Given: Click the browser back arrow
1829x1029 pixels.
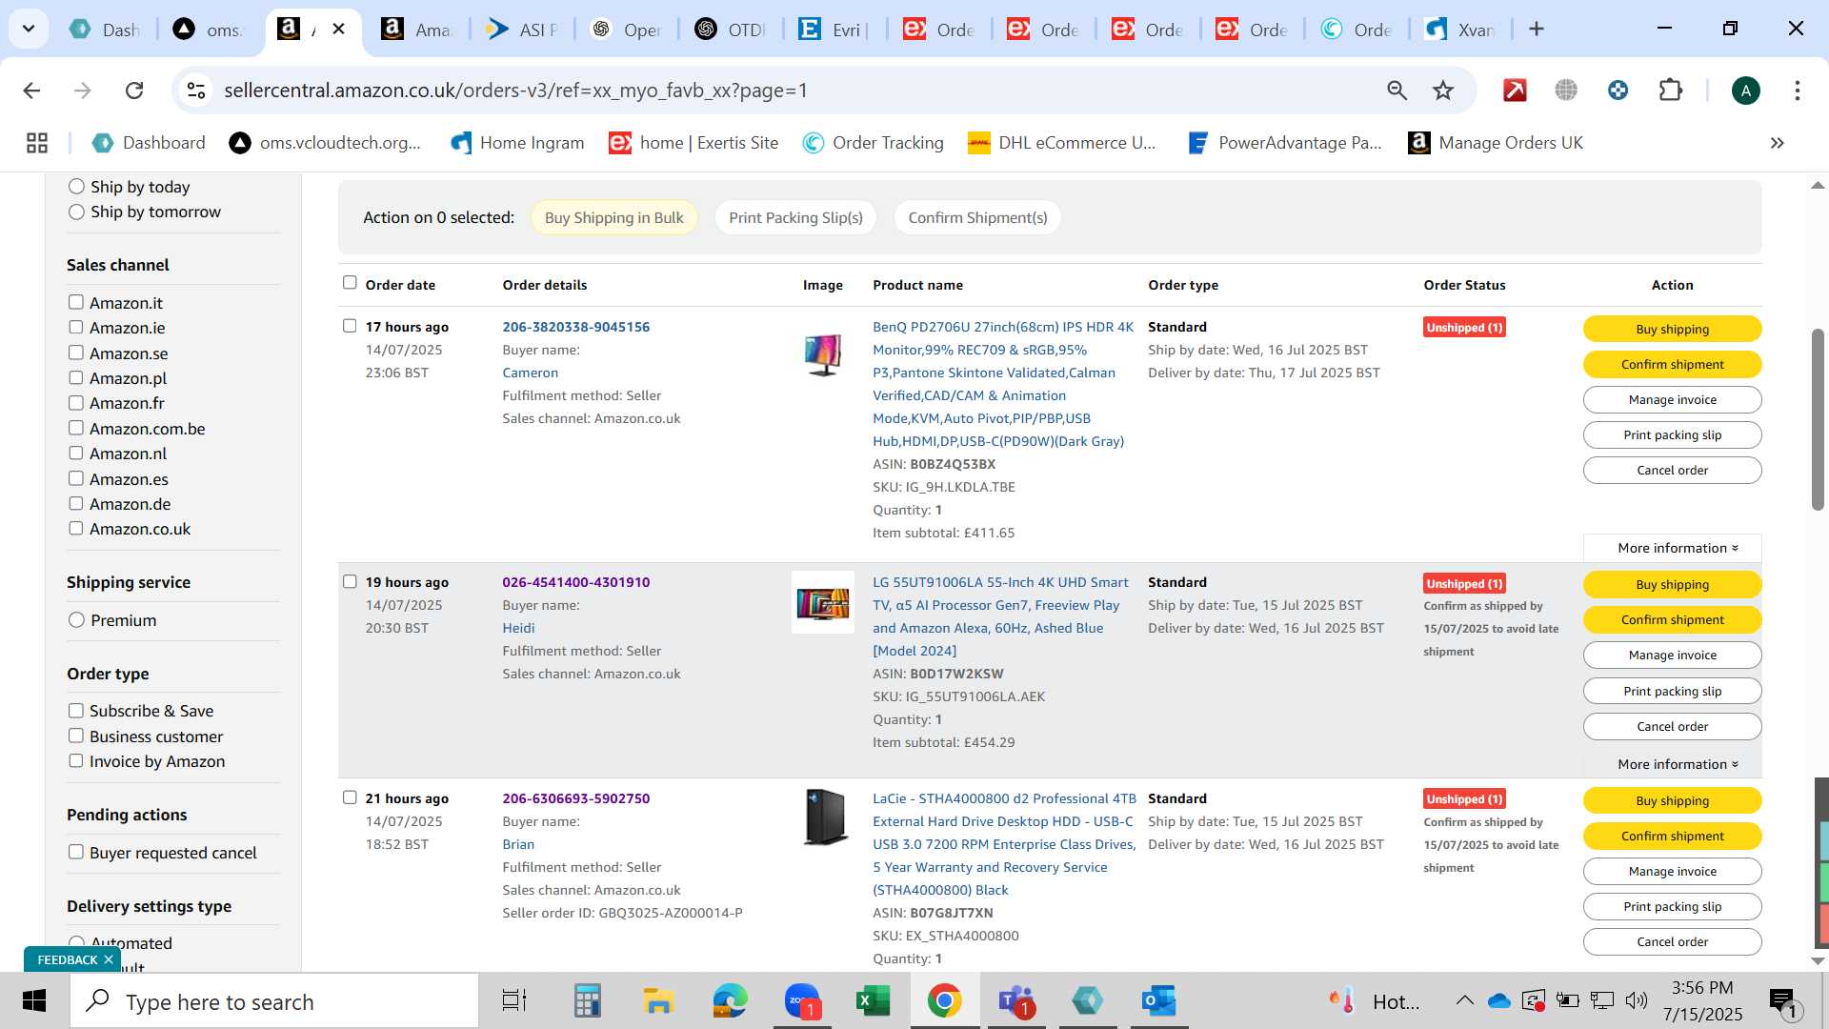Looking at the screenshot, I should (x=31, y=91).
